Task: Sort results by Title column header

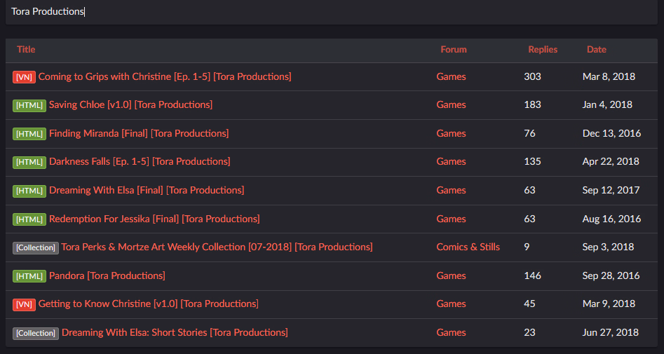Action: [x=26, y=50]
